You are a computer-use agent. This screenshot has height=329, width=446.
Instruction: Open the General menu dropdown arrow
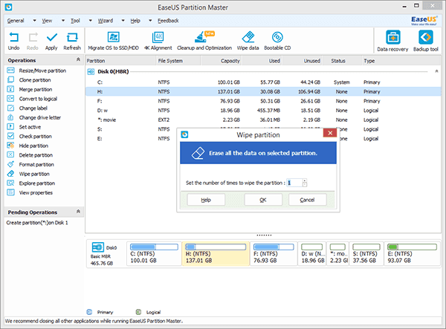(x=34, y=21)
